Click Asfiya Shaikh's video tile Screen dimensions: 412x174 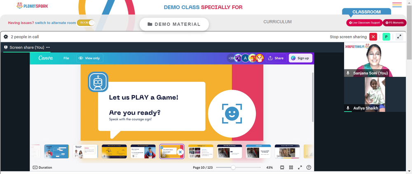click(375, 95)
